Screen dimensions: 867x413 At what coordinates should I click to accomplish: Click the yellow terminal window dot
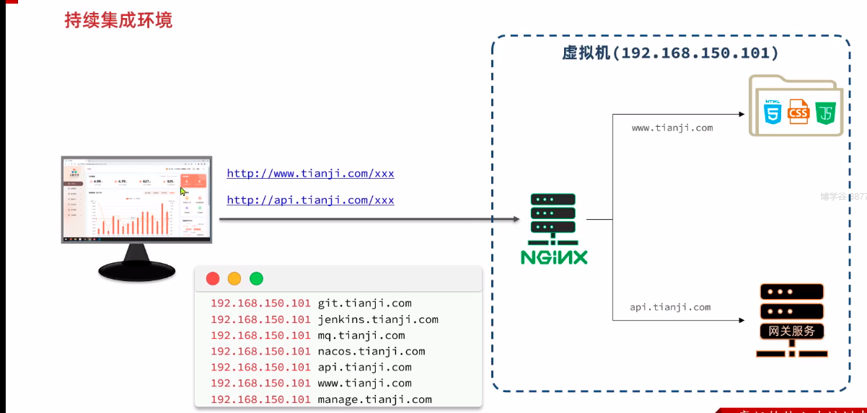(x=234, y=278)
